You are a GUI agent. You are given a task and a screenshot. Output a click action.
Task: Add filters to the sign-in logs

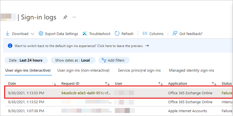[x=114, y=60]
